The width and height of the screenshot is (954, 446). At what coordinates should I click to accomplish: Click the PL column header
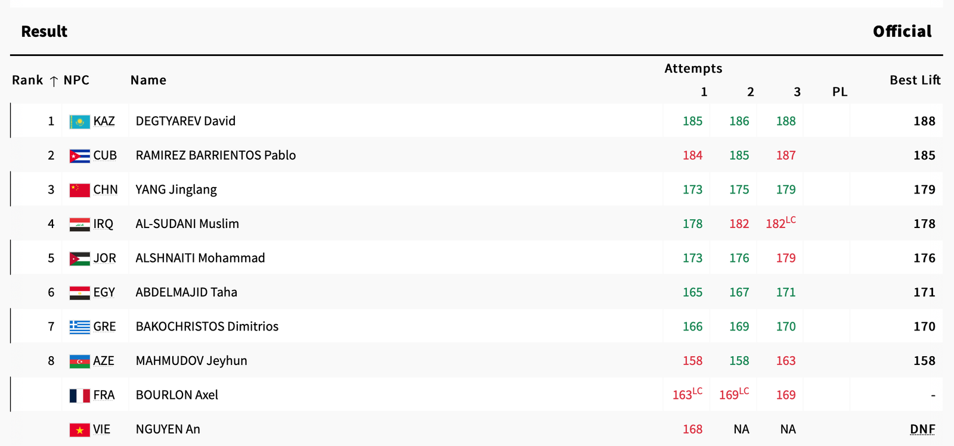(840, 92)
